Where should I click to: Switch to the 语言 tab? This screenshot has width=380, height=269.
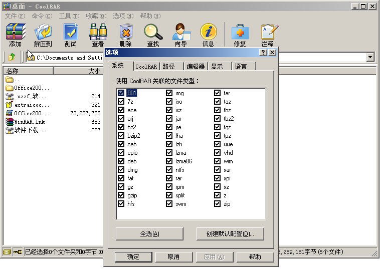(x=244, y=66)
